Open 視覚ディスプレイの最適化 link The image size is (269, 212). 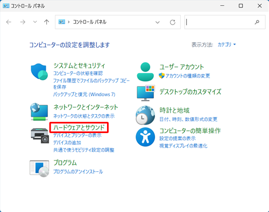point(183,146)
